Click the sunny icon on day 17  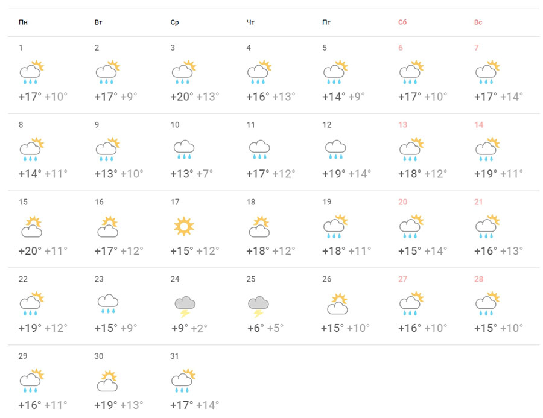[x=183, y=227]
